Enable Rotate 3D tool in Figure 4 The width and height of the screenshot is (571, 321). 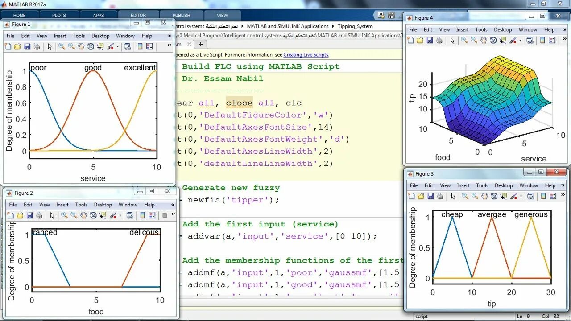[493, 40]
